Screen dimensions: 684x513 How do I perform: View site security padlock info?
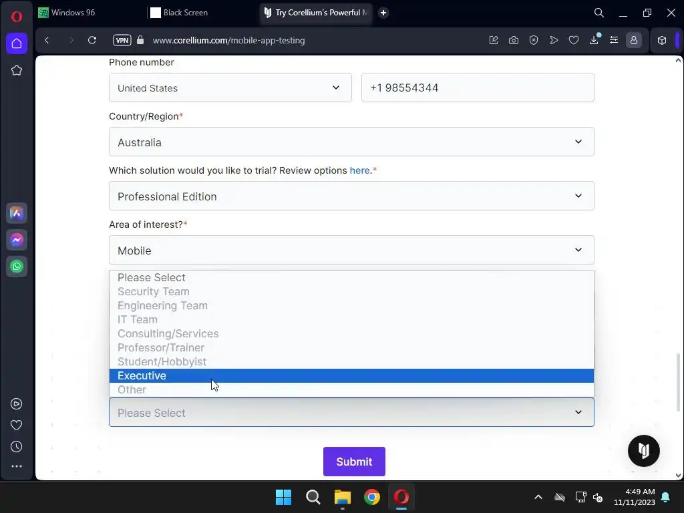click(x=140, y=40)
